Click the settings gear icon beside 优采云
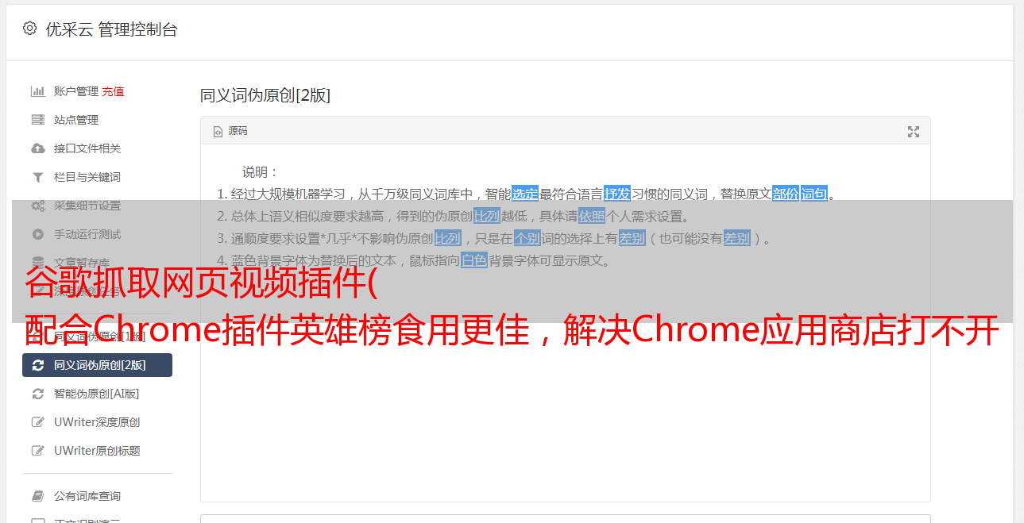The image size is (1024, 523). [29, 29]
